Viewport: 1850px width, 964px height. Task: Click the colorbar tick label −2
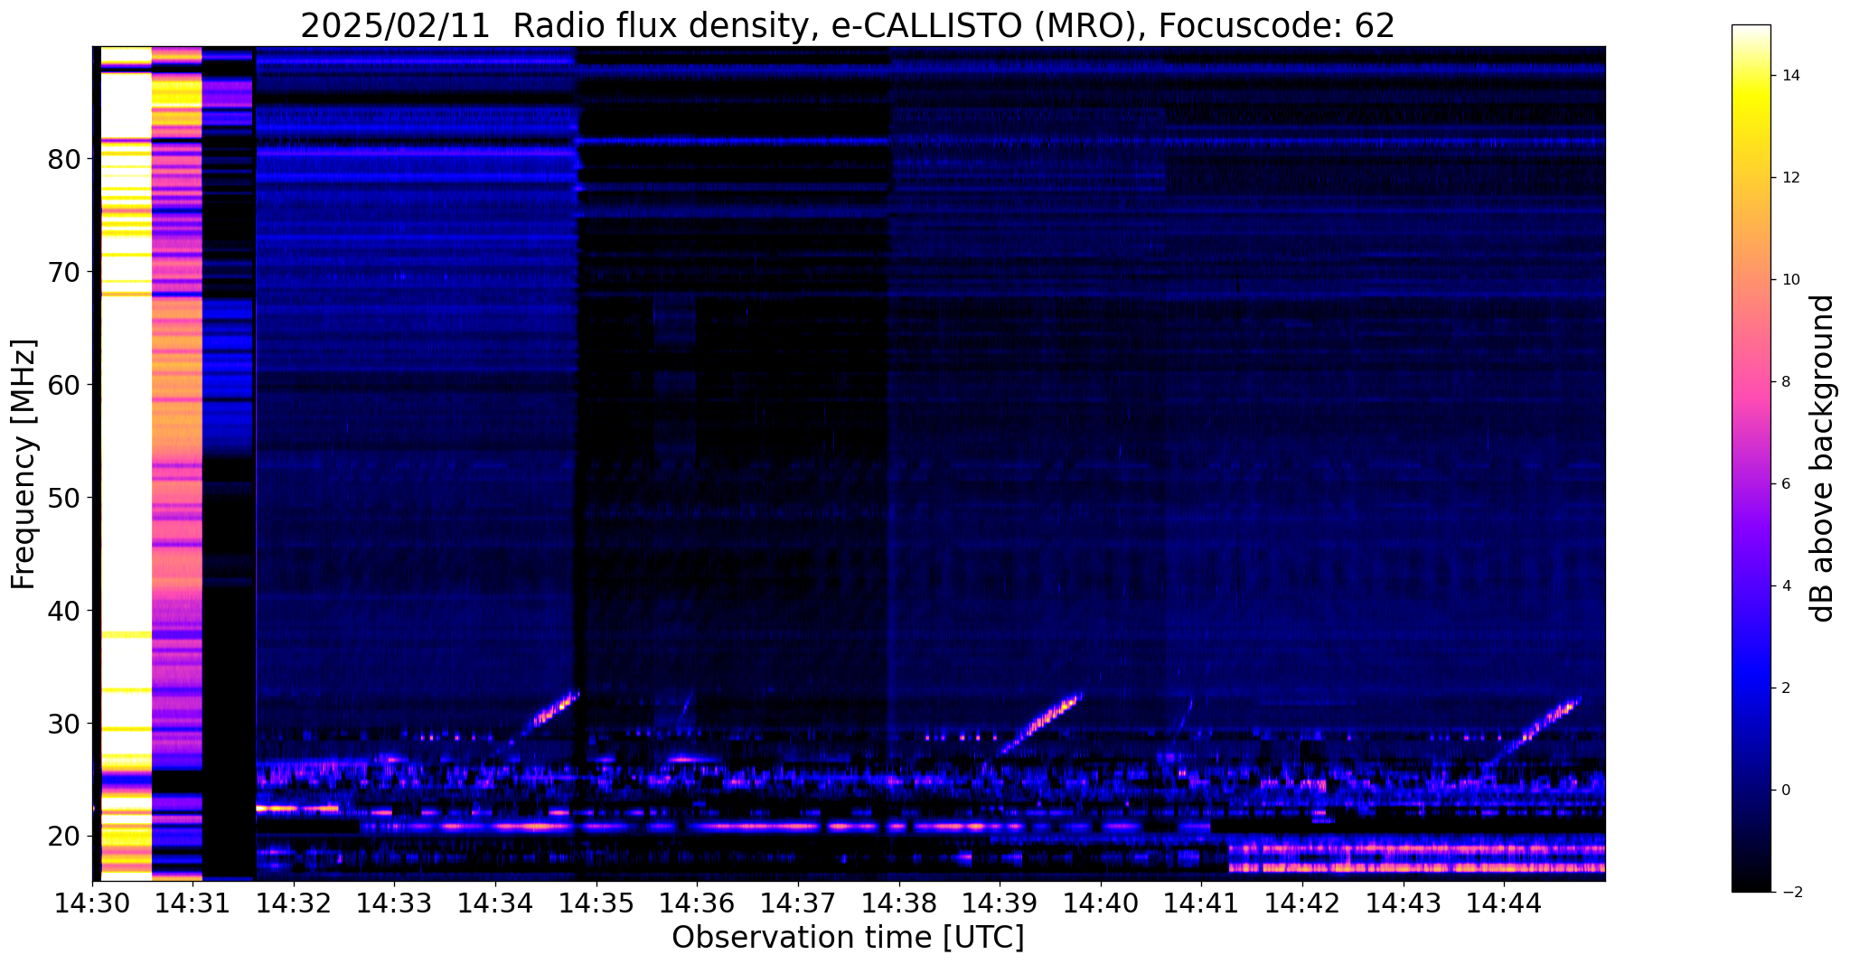[1793, 893]
